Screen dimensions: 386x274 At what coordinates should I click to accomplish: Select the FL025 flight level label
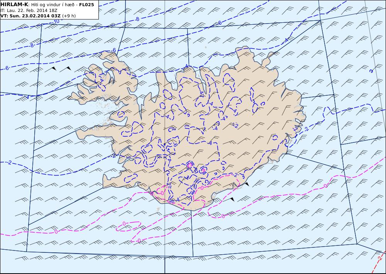click(86, 5)
